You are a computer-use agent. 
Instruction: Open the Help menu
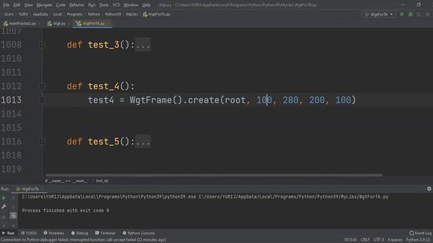pos(146,5)
